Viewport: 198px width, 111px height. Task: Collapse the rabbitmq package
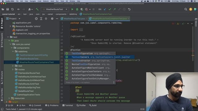pos(13,51)
